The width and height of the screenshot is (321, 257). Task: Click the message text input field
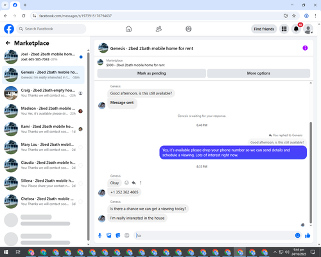(214, 236)
